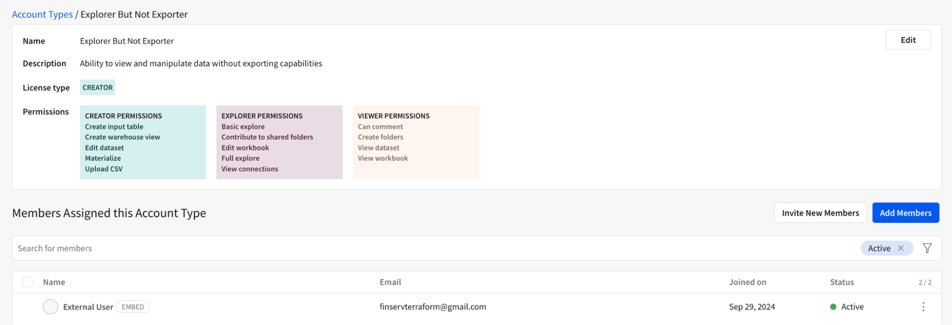
Task: Click Invite New Members
Action: pyautogui.click(x=820, y=213)
